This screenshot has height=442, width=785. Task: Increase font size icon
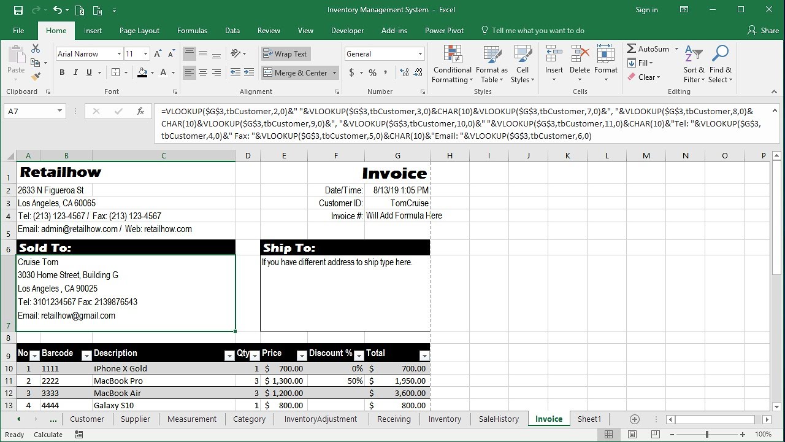pyautogui.click(x=157, y=54)
